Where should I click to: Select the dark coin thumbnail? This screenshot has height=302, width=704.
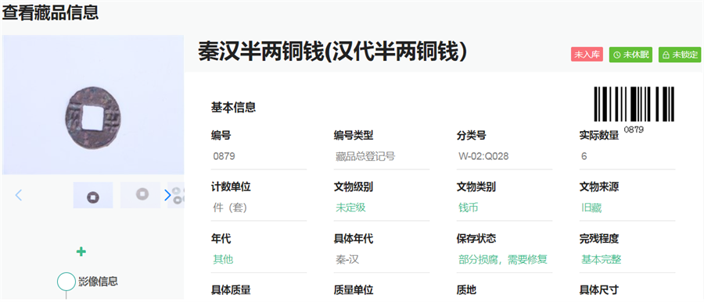[x=93, y=195]
